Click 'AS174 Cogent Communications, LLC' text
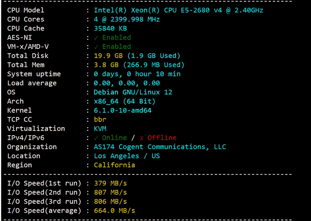Screen dimensions: 311x221 160,147
